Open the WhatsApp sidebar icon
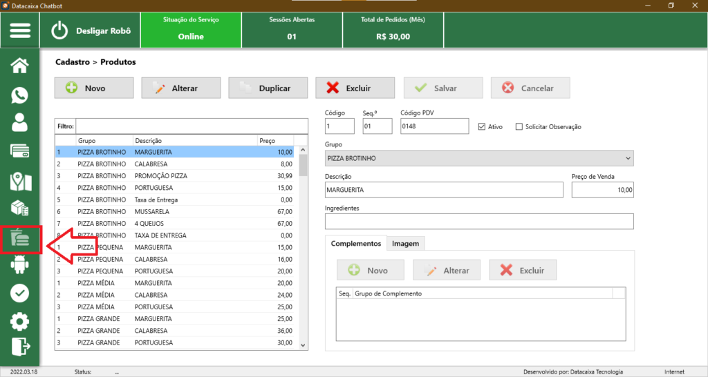708x377 pixels. pyautogui.click(x=20, y=95)
